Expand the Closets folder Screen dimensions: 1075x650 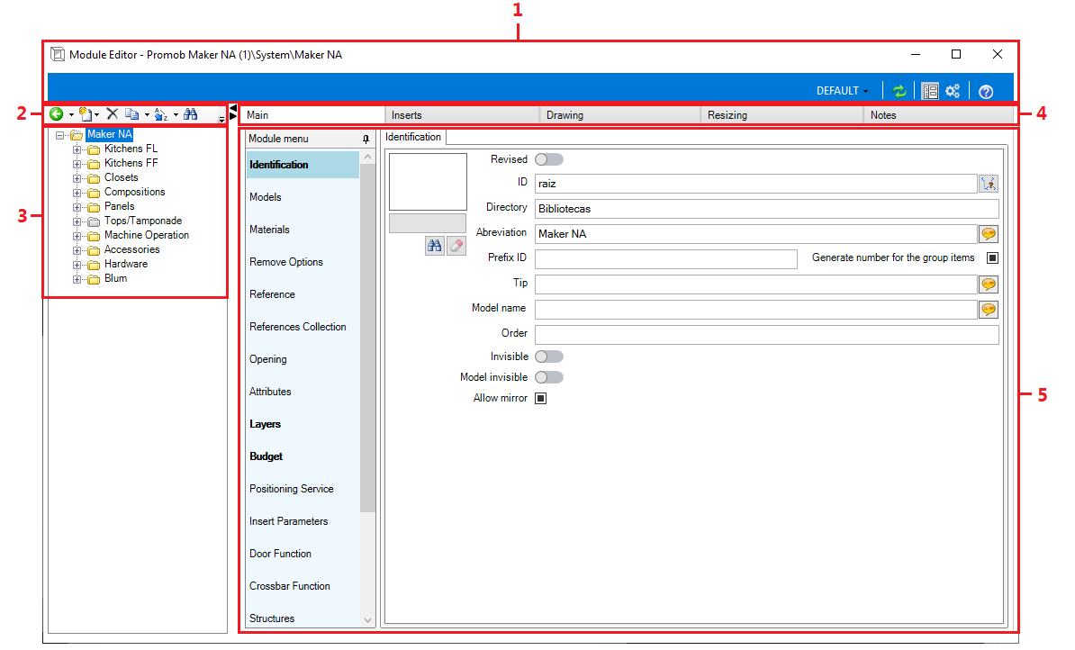(77, 178)
